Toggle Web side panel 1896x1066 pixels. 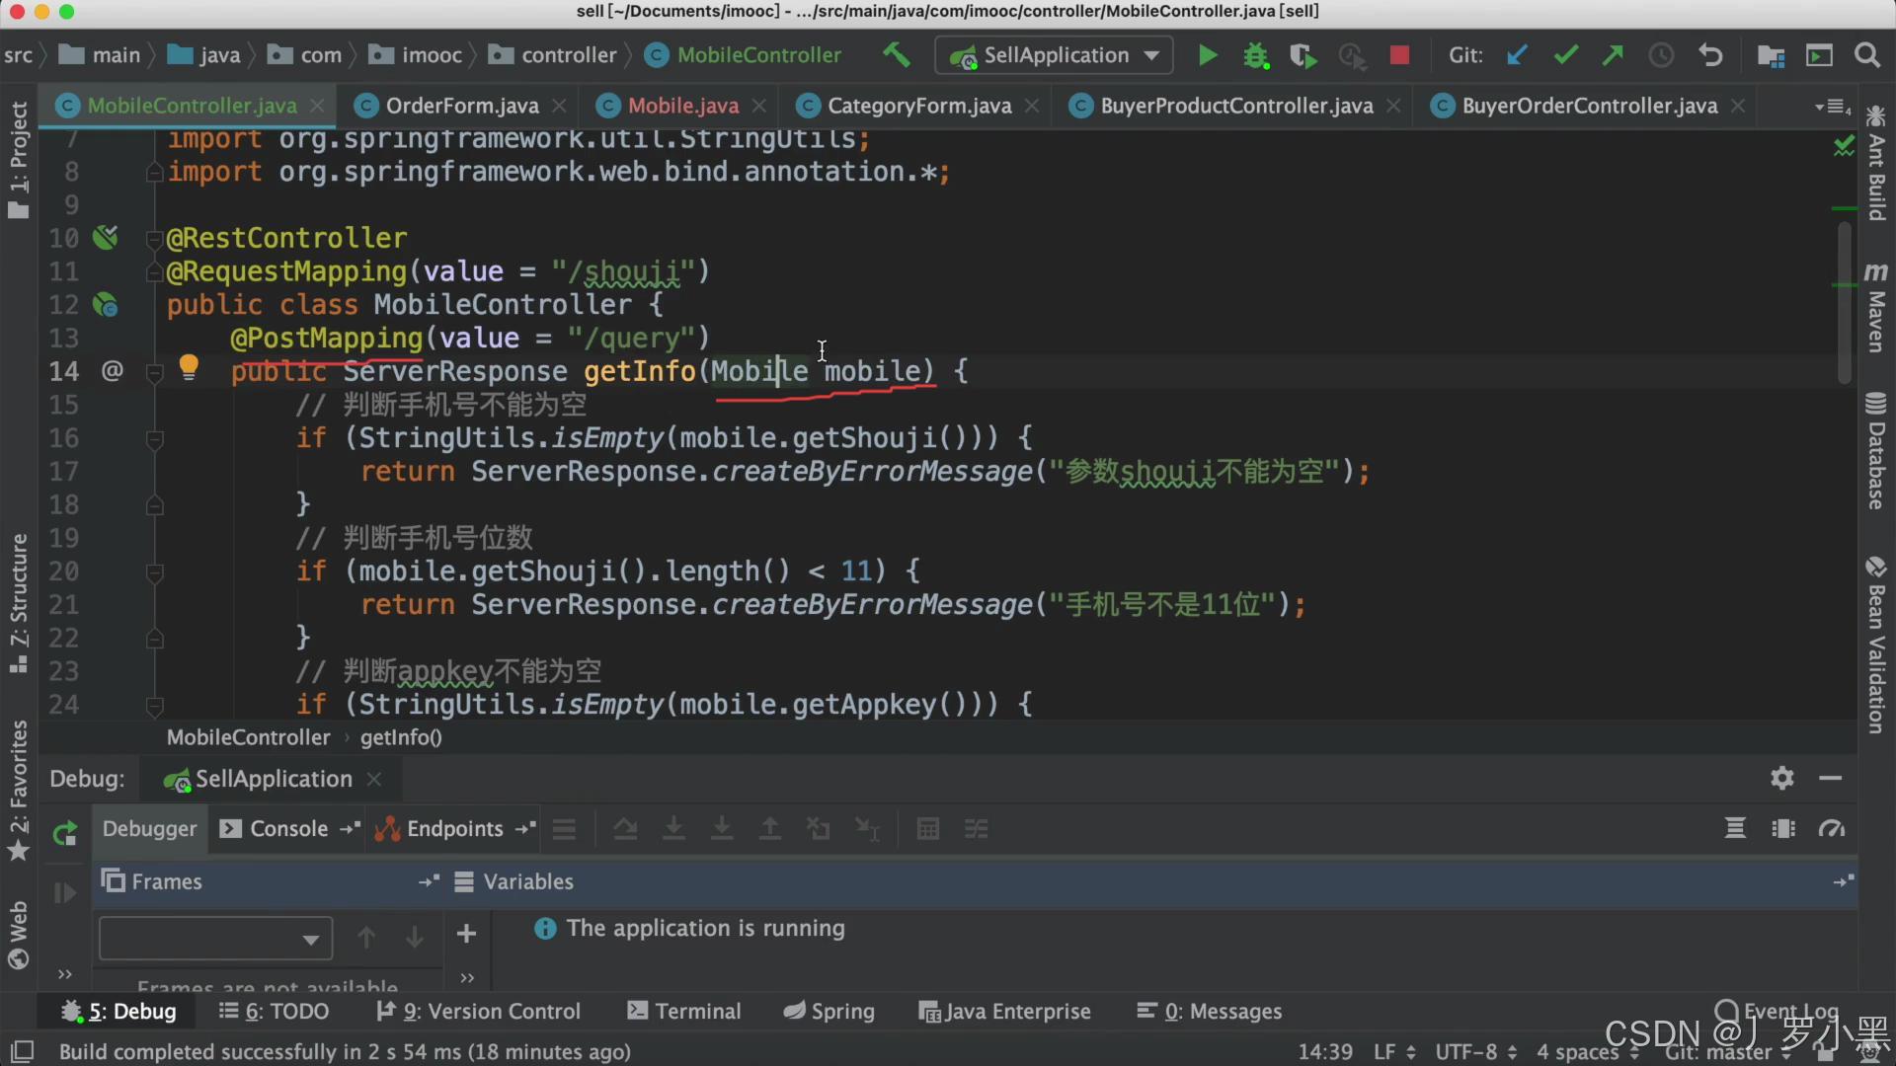[18, 935]
